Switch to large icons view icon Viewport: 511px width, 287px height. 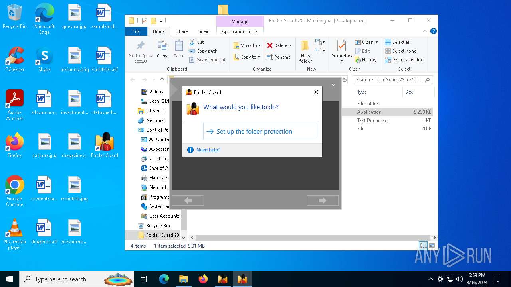pos(432,246)
